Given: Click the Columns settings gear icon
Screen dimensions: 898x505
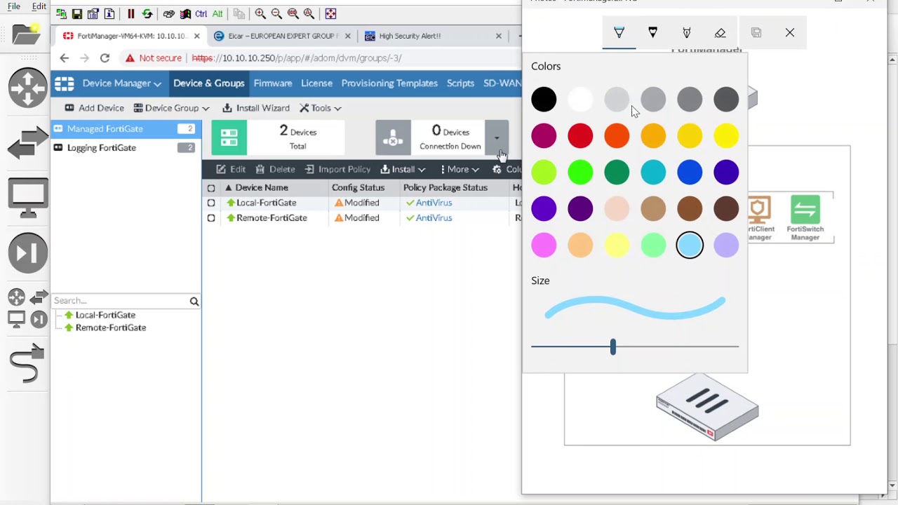Looking at the screenshot, I should point(497,169).
